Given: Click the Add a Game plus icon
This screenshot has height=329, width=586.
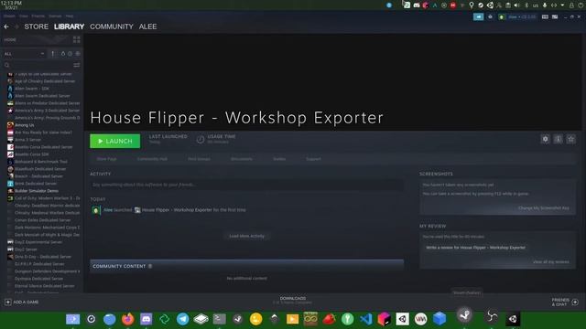Looking at the screenshot, I should [8, 302].
